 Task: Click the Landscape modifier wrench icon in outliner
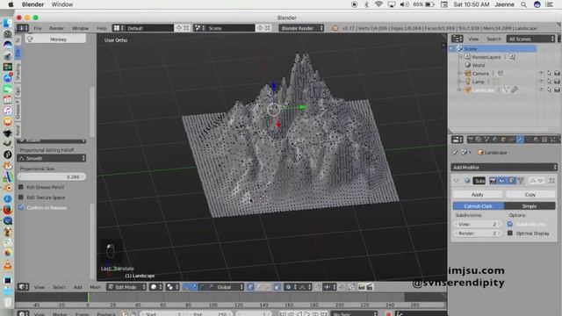point(515,90)
